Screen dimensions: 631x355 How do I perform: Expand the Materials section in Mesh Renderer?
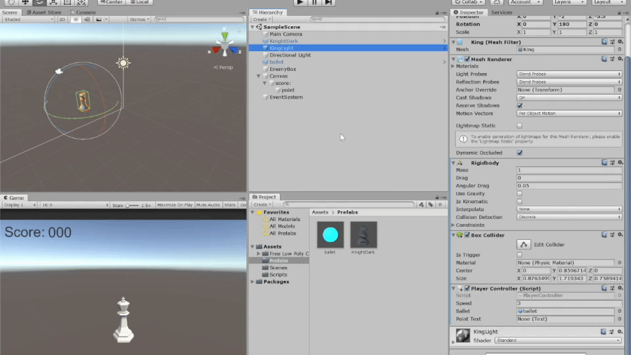pyautogui.click(x=453, y=66)
